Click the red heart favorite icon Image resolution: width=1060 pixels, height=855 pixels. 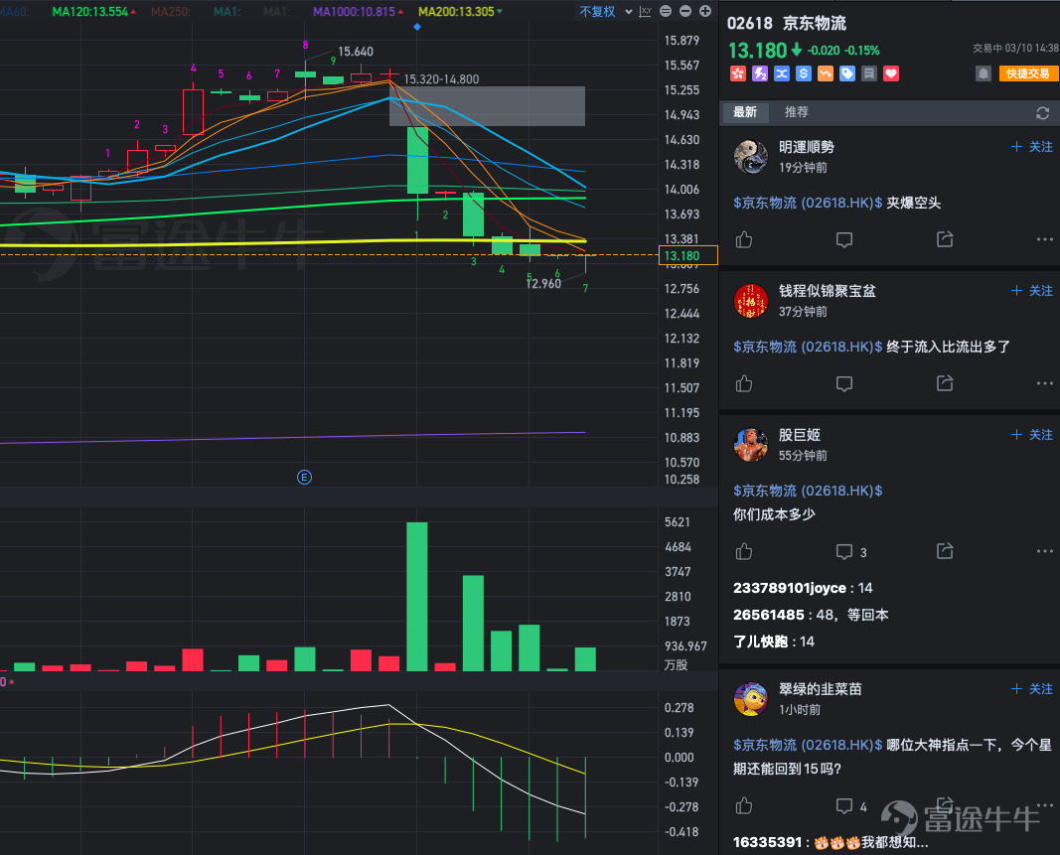coord(891,73)
